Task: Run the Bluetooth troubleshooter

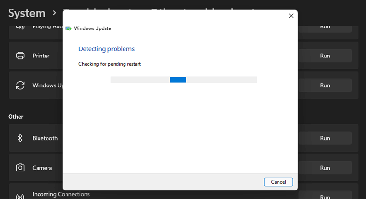Action: tap(325, 138)
